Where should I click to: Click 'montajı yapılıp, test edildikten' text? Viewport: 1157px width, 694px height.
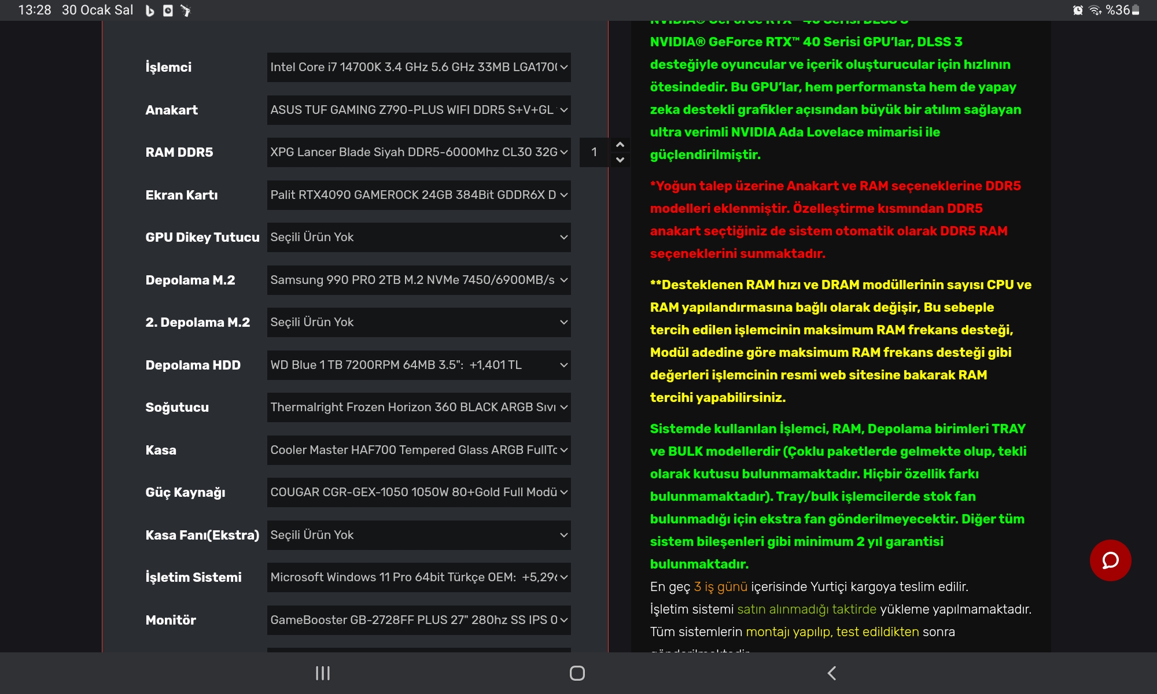(832, 632)
